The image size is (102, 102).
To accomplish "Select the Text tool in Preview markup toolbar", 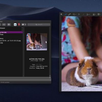I will [x=79, y=14].
